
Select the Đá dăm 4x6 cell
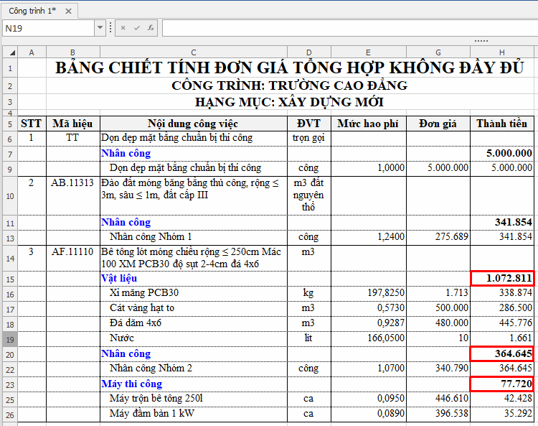[x=194, y=323]
